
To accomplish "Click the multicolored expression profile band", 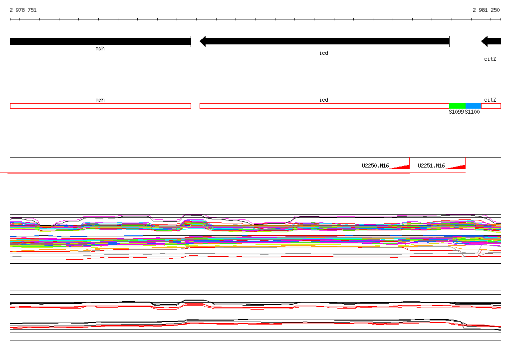I will coord(255,237).
